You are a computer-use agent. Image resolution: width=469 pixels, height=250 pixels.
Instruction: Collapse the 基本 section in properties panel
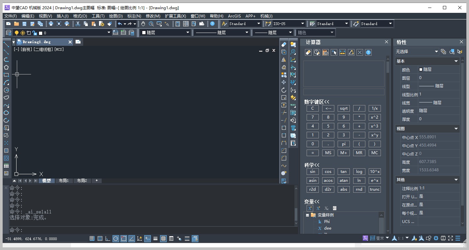click(x=456, y=61)
